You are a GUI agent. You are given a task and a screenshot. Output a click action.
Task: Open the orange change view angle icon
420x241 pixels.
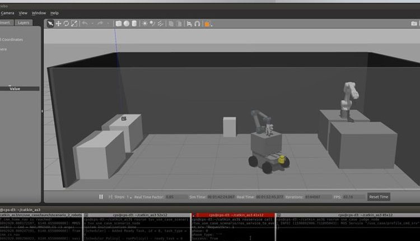click(207, 24)
